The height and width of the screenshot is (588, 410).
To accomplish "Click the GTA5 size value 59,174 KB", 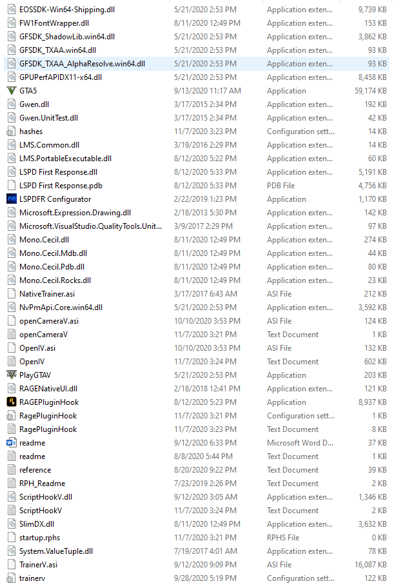I will (x=371, y=91).
